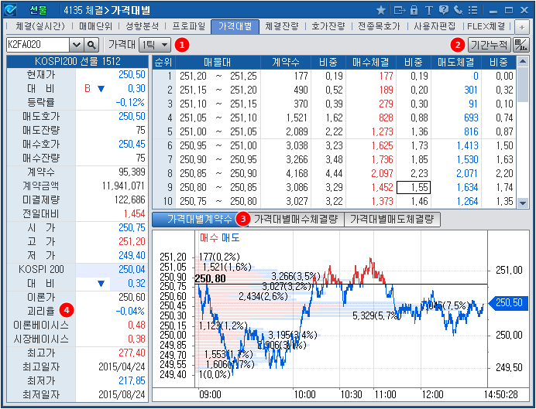Open the symbol code dropdown arrow
The image size is (536, 409).
(77, 45)
